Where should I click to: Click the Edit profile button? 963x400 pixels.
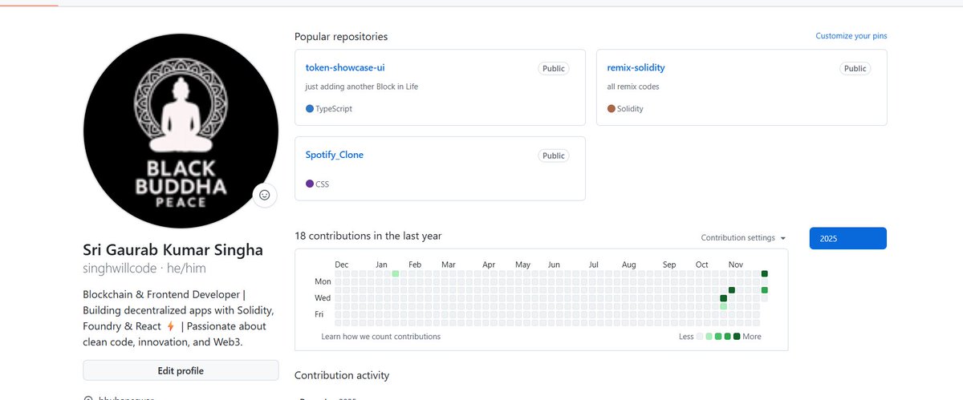tap(181, 370)
